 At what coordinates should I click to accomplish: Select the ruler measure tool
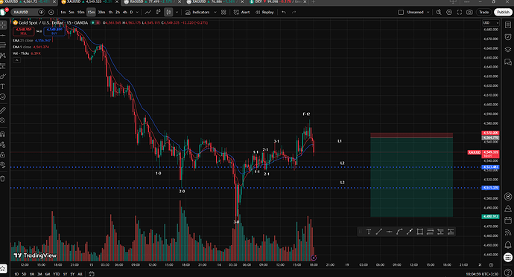click(x=3, y=110)
